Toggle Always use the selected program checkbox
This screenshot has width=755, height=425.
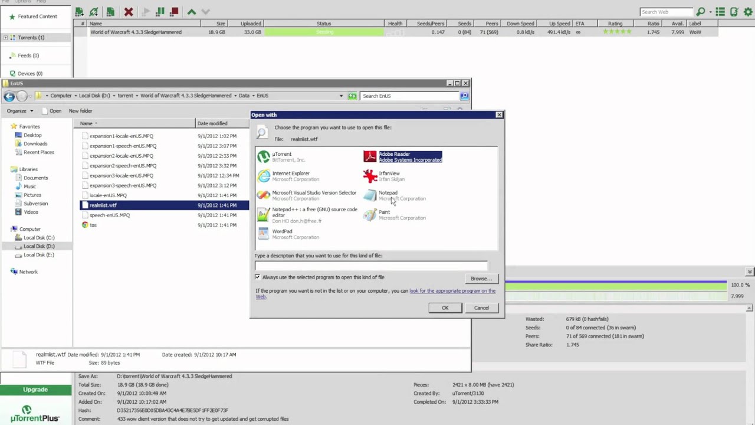[258, 277]
